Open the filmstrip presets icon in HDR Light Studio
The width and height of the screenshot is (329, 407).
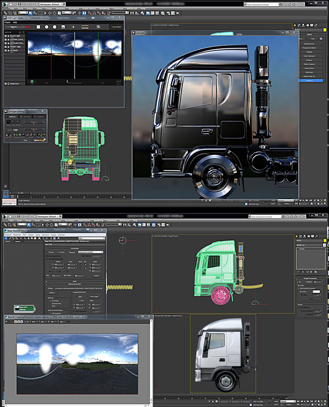tap(85, 27)
